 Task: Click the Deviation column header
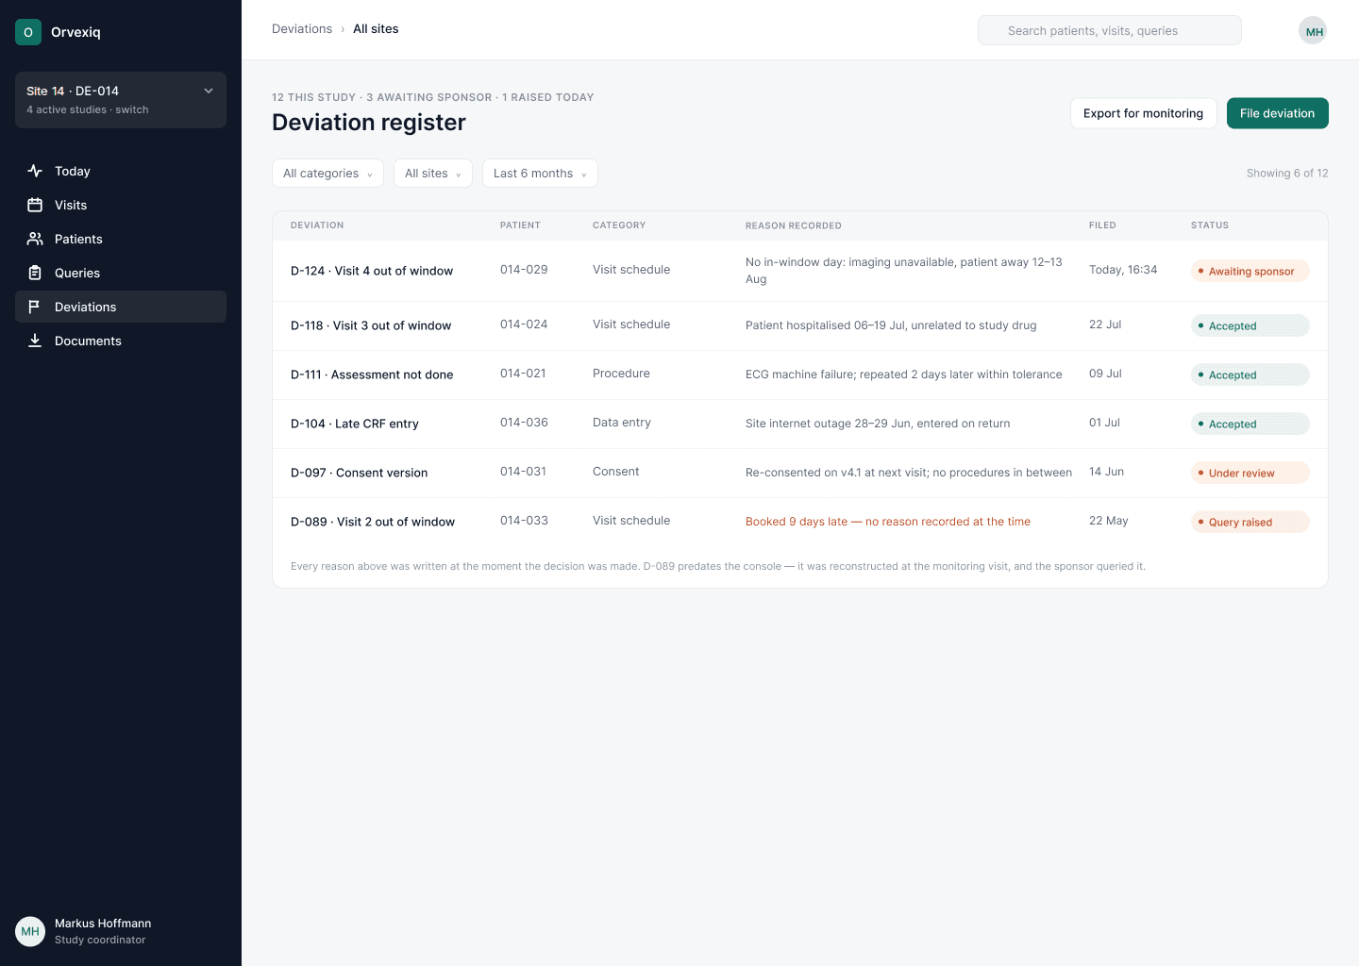[x=317, y=225]
